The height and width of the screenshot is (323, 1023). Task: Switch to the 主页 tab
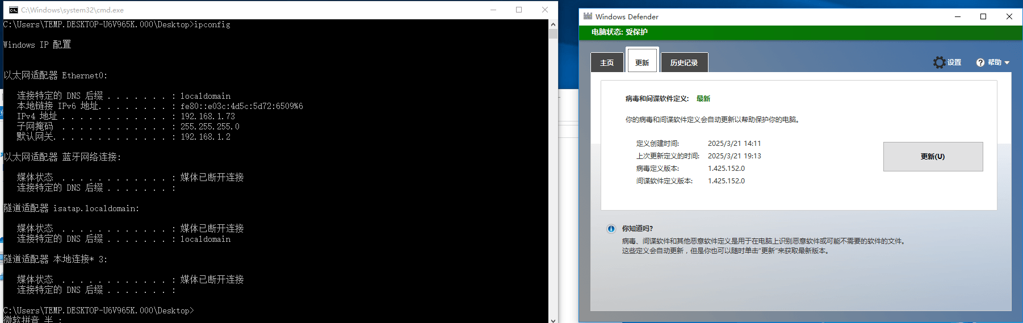tap(607, 62)
